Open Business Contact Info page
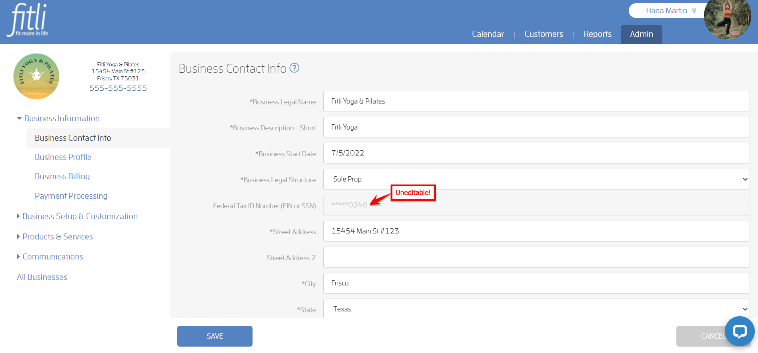 click(98, 138)
